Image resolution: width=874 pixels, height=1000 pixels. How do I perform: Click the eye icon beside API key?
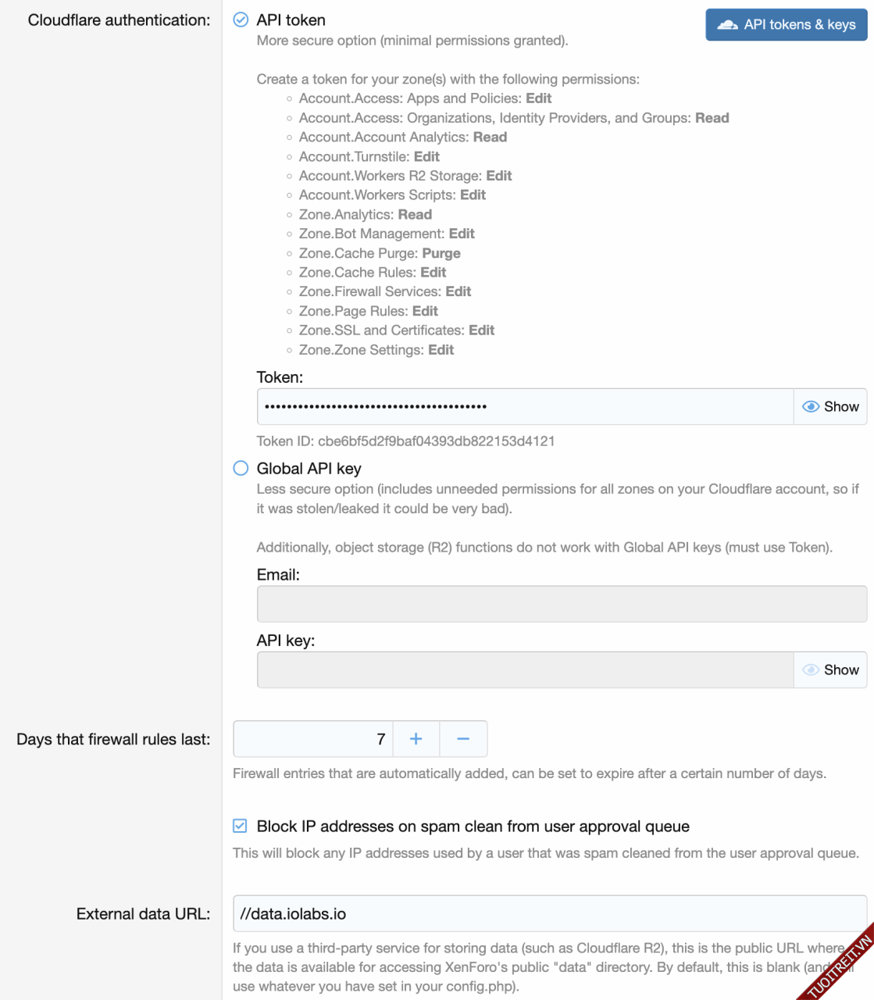(x=811, y=670)
